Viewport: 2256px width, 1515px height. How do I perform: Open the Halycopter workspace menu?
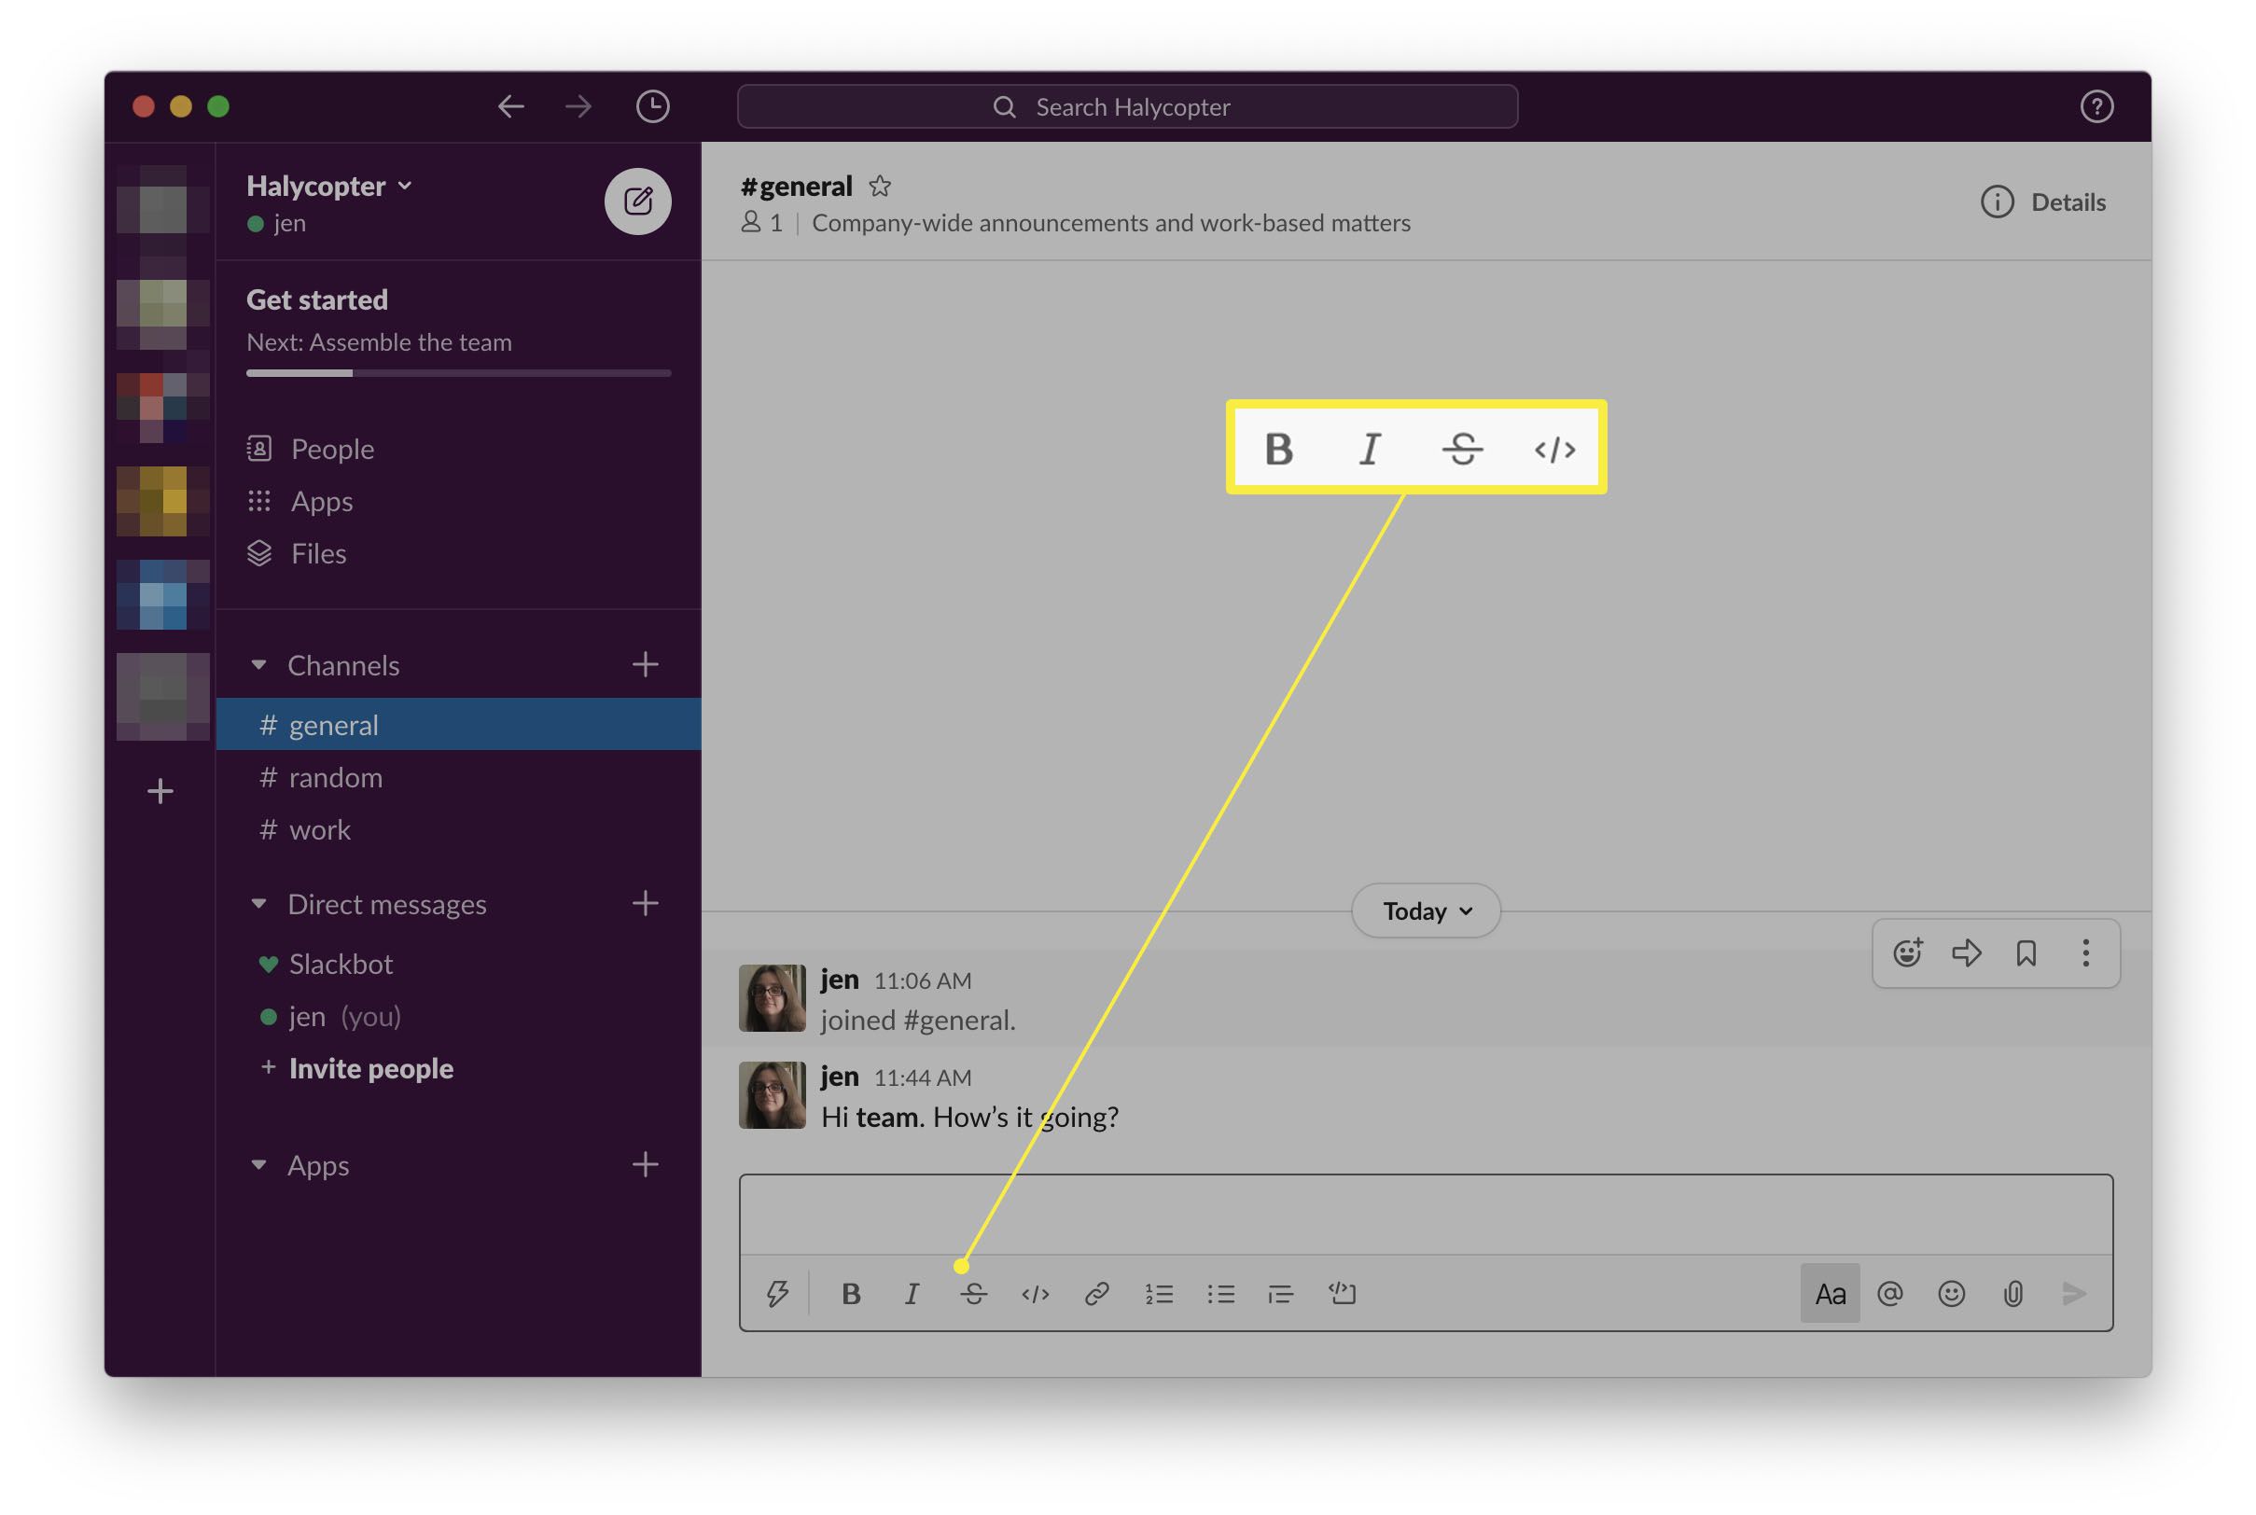(327, 185)
